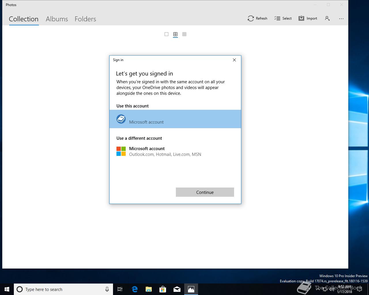Open Task View from the taskbar
Screen dimensions: 369x295
(x=120, y=289)
